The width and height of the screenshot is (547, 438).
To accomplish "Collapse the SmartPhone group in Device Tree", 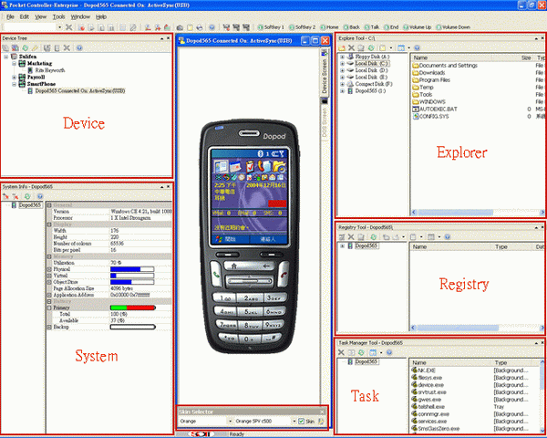I will coord(15,84).
